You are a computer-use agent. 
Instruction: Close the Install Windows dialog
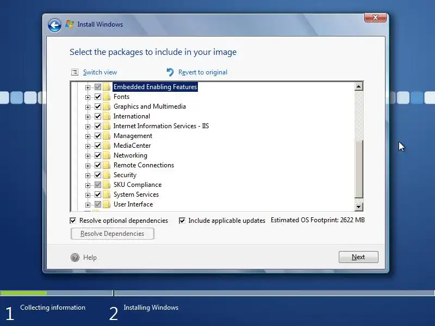click(375, 17)
